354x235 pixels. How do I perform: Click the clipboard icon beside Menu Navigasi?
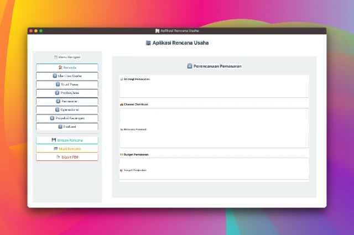click(55, 57)
